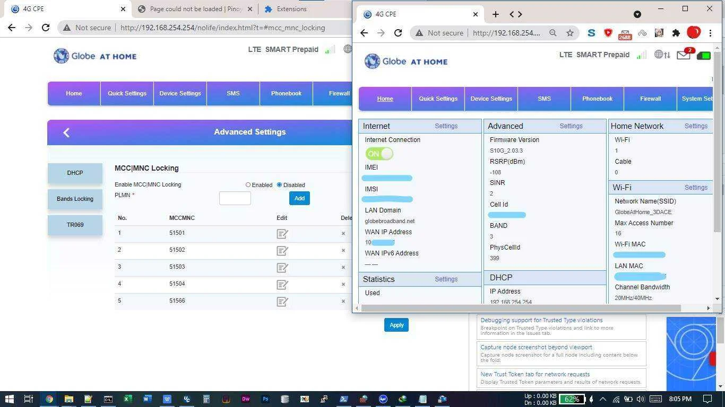Select the TR069 sidebar item
This screenshot has height=407, width=725.
tap(75, 225)
